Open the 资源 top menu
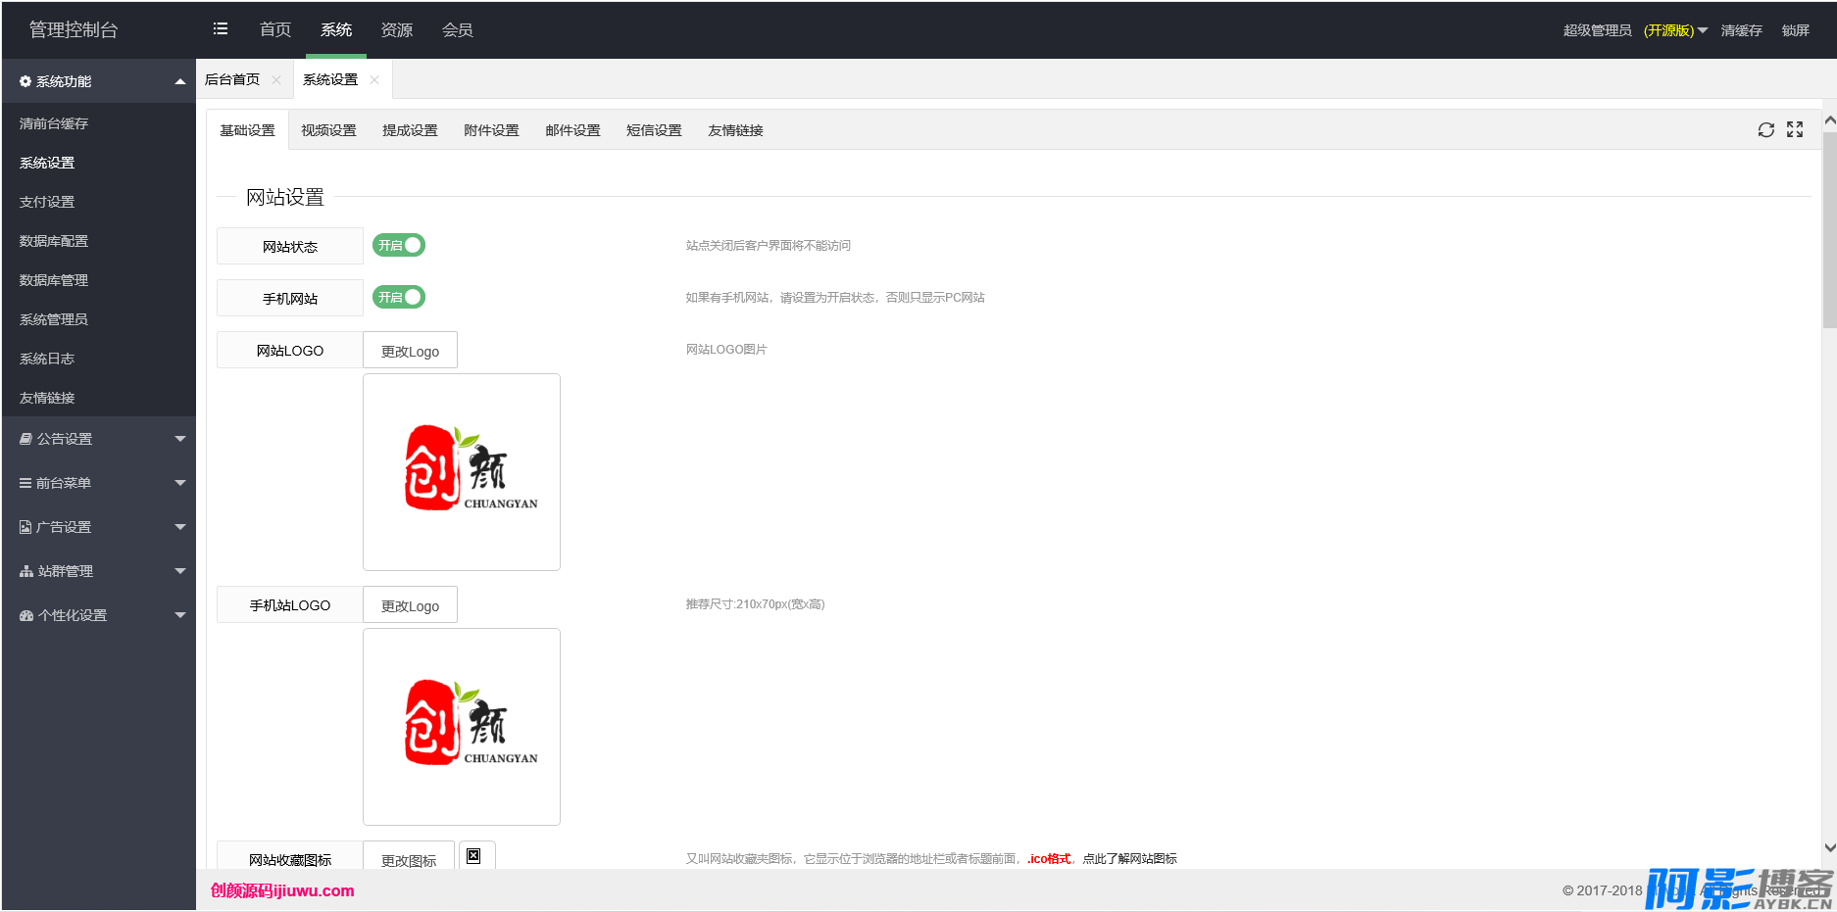 (397, 29)
